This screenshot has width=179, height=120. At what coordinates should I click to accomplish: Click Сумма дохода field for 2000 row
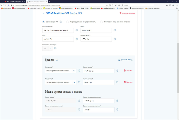pos(99,71)
